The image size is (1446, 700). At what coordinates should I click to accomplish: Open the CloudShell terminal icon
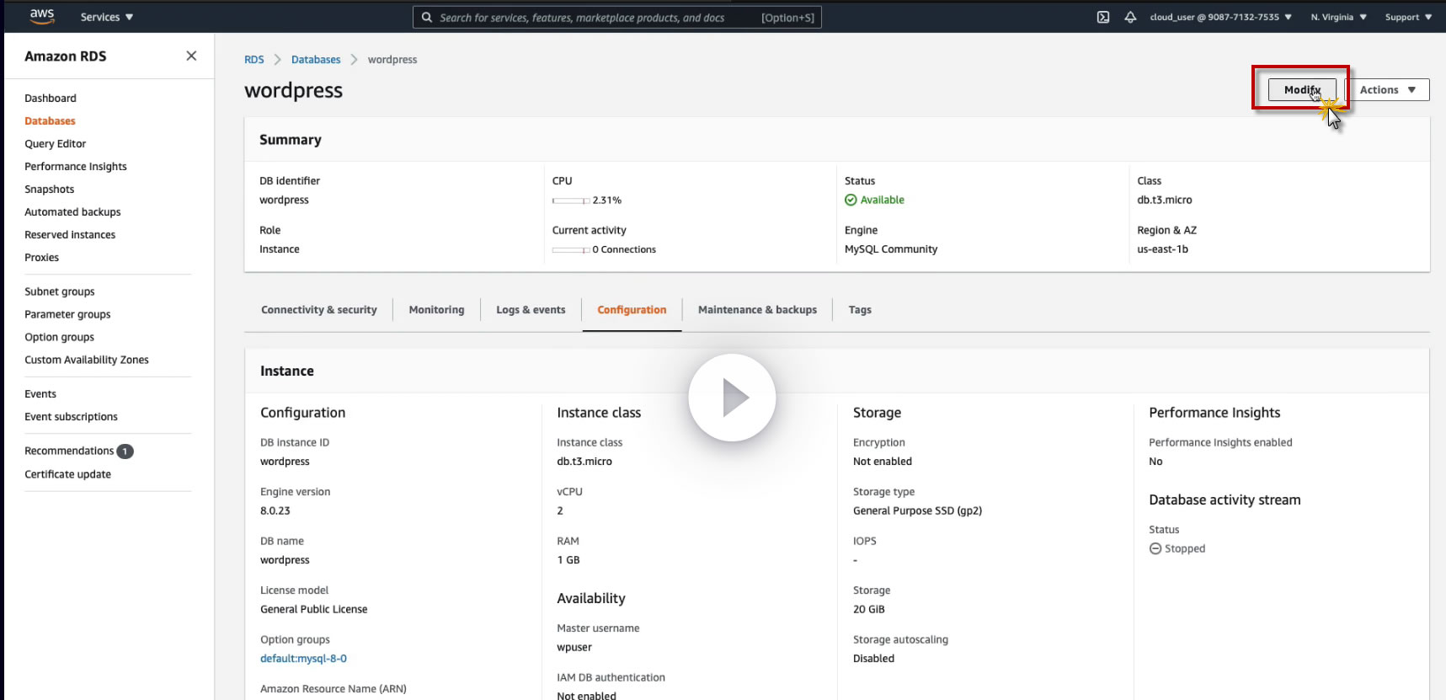[x=1103, y=17]
